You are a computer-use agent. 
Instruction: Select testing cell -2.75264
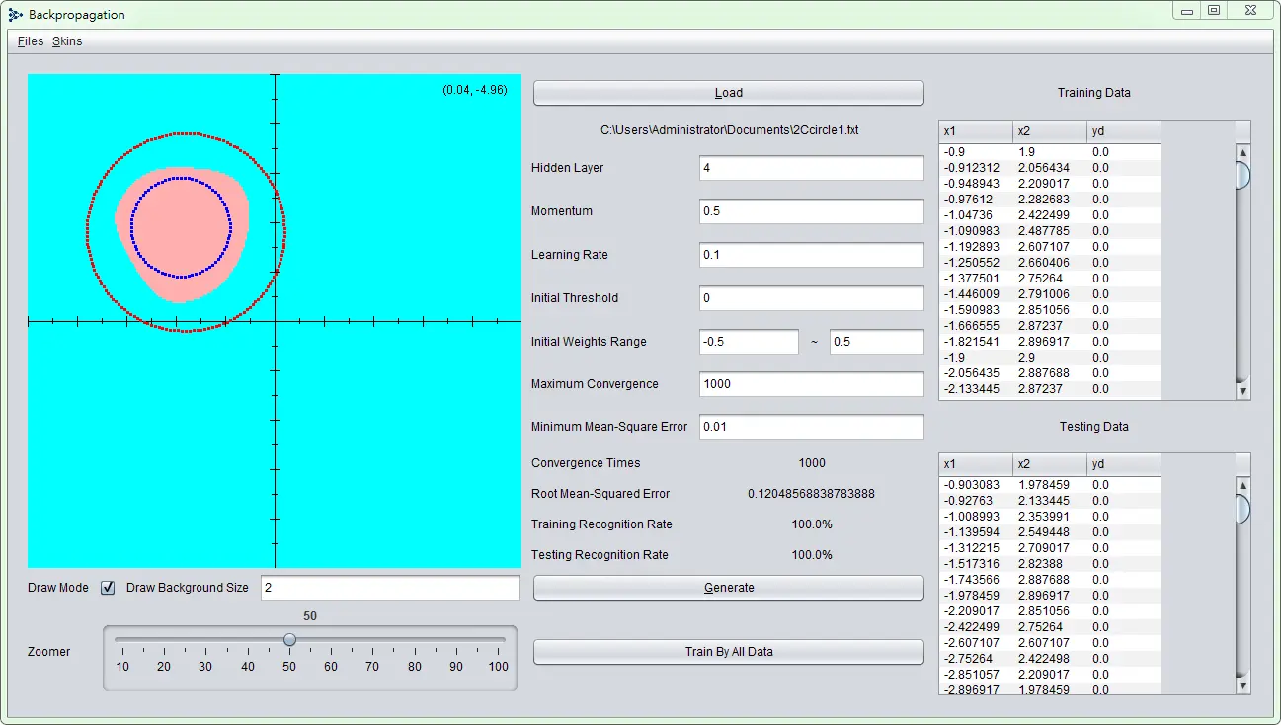pos(976,659)
